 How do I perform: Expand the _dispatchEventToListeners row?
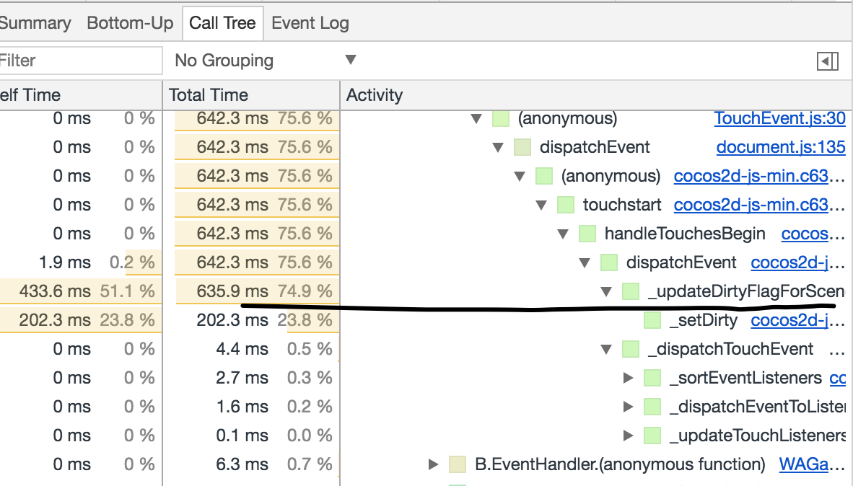(x=628, y=407)
